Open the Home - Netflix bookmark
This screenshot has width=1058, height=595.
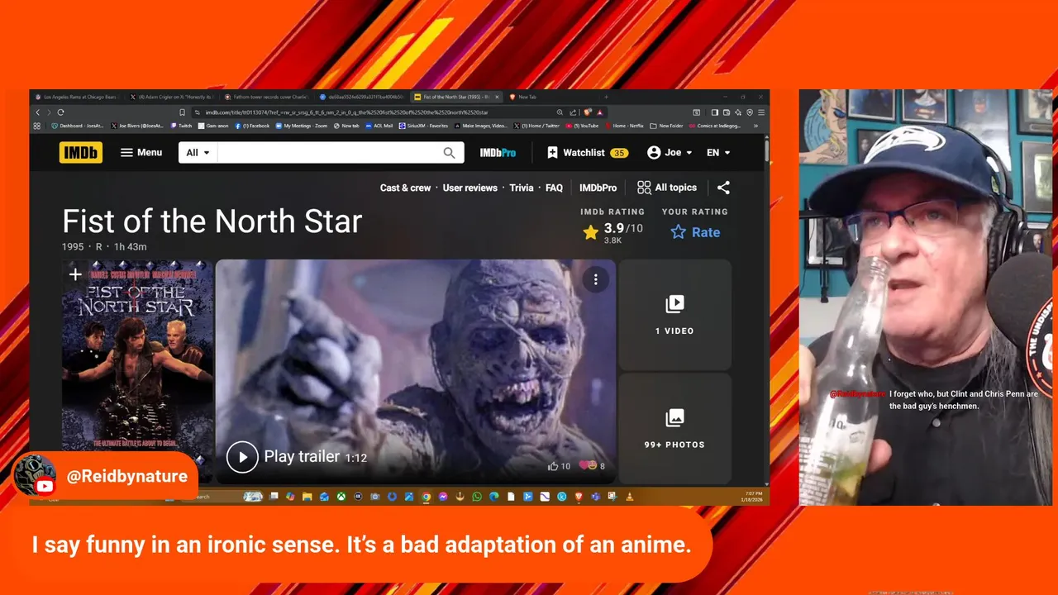[x=625, y=126]
